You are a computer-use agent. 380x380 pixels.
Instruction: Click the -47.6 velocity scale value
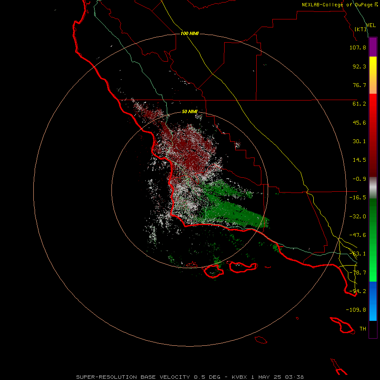pos(358,235)
